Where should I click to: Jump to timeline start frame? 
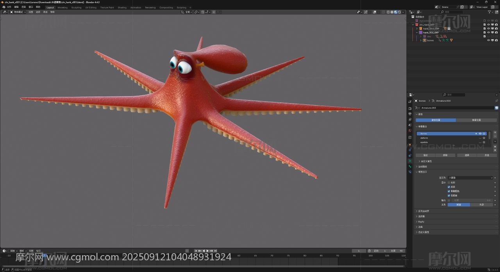pyautogui.click(x=196, y=251)
